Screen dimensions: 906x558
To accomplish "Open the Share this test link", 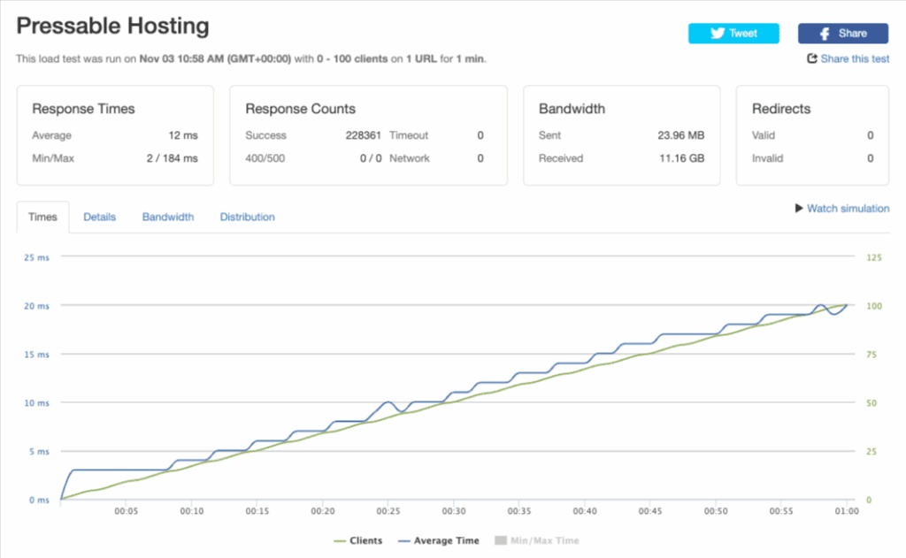I will (855, 59).
